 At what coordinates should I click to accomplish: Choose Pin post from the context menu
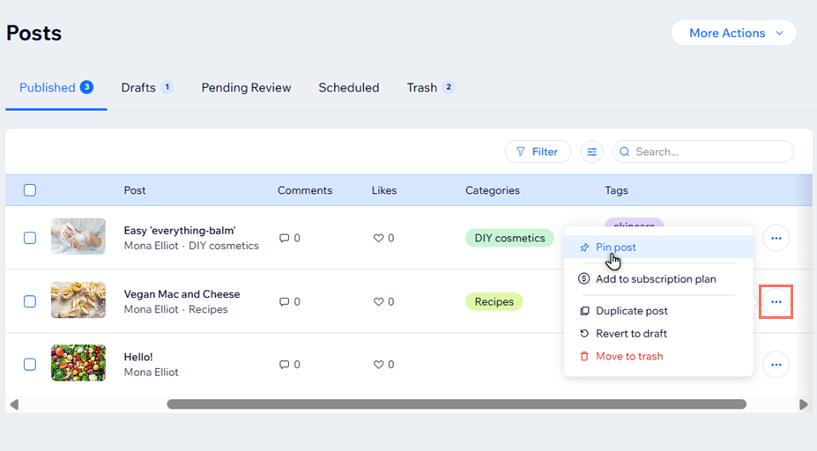pyautogui.click(x=615, y=248)
